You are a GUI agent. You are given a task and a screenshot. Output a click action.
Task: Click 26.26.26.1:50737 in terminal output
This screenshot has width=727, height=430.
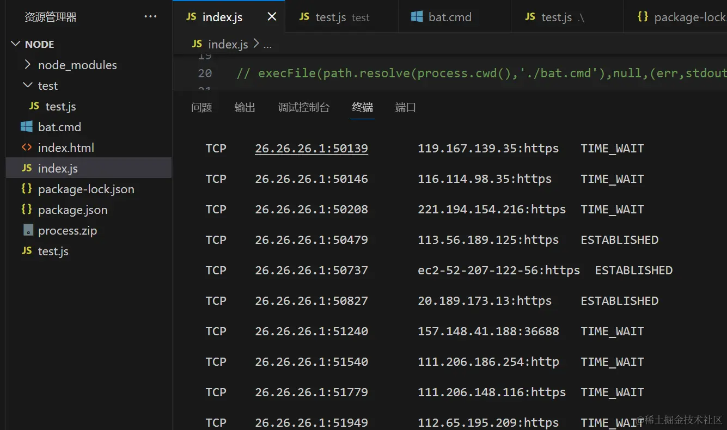[x=311, y=270]
